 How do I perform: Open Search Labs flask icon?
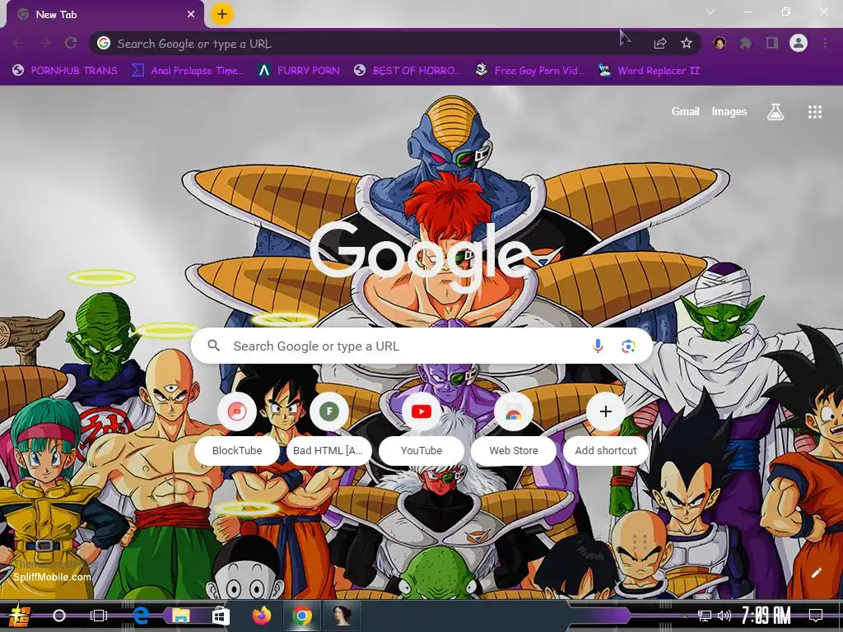coord(775,112)
